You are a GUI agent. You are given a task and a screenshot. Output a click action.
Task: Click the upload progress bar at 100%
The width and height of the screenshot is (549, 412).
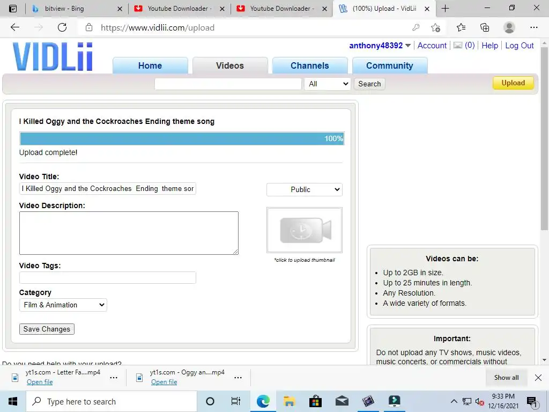pos(182,138)
